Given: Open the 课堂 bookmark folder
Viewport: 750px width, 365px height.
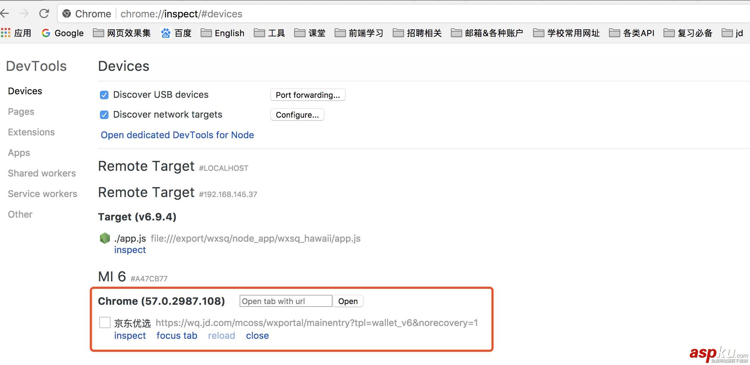Looking at the screenshot, I should (x=310, y=33).
